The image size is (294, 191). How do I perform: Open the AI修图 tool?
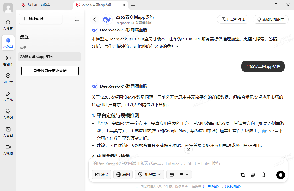pos(8,114)
